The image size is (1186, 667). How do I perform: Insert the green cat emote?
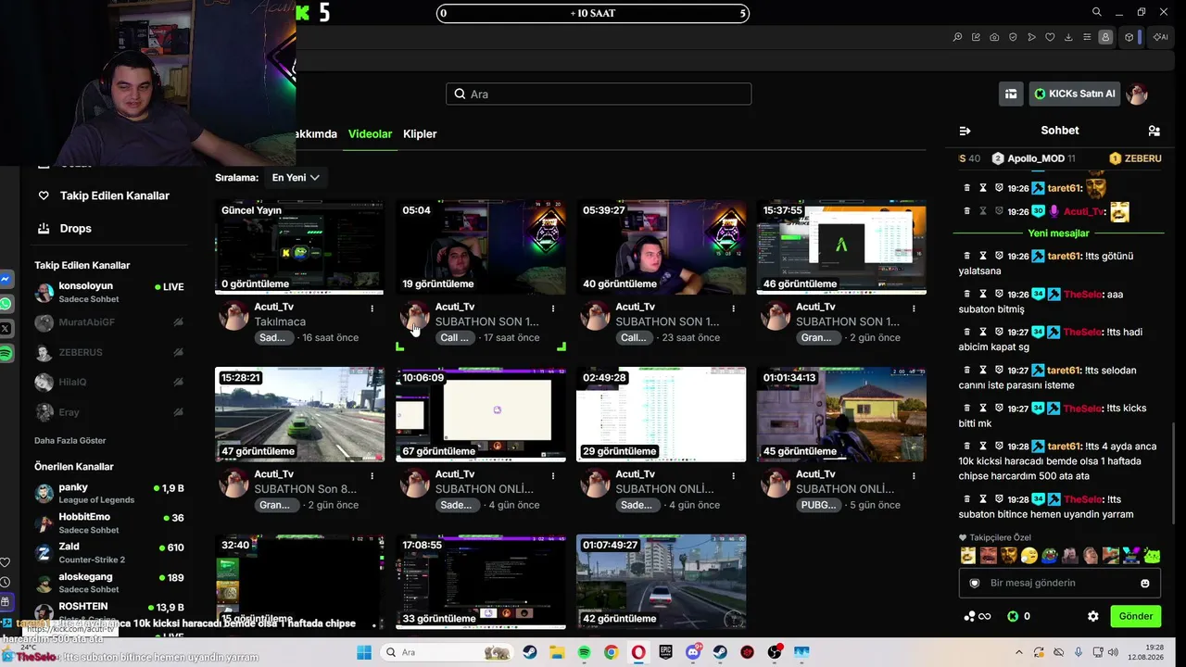[x=1152, y=556]
